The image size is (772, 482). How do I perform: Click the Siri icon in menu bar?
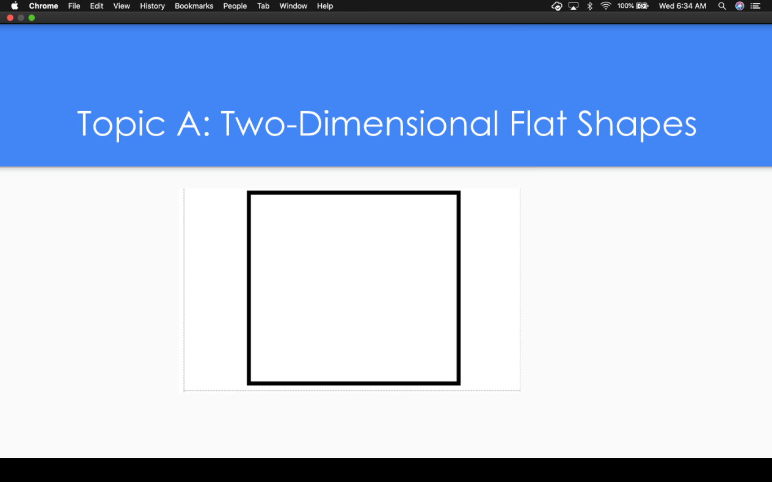[740, 6]
